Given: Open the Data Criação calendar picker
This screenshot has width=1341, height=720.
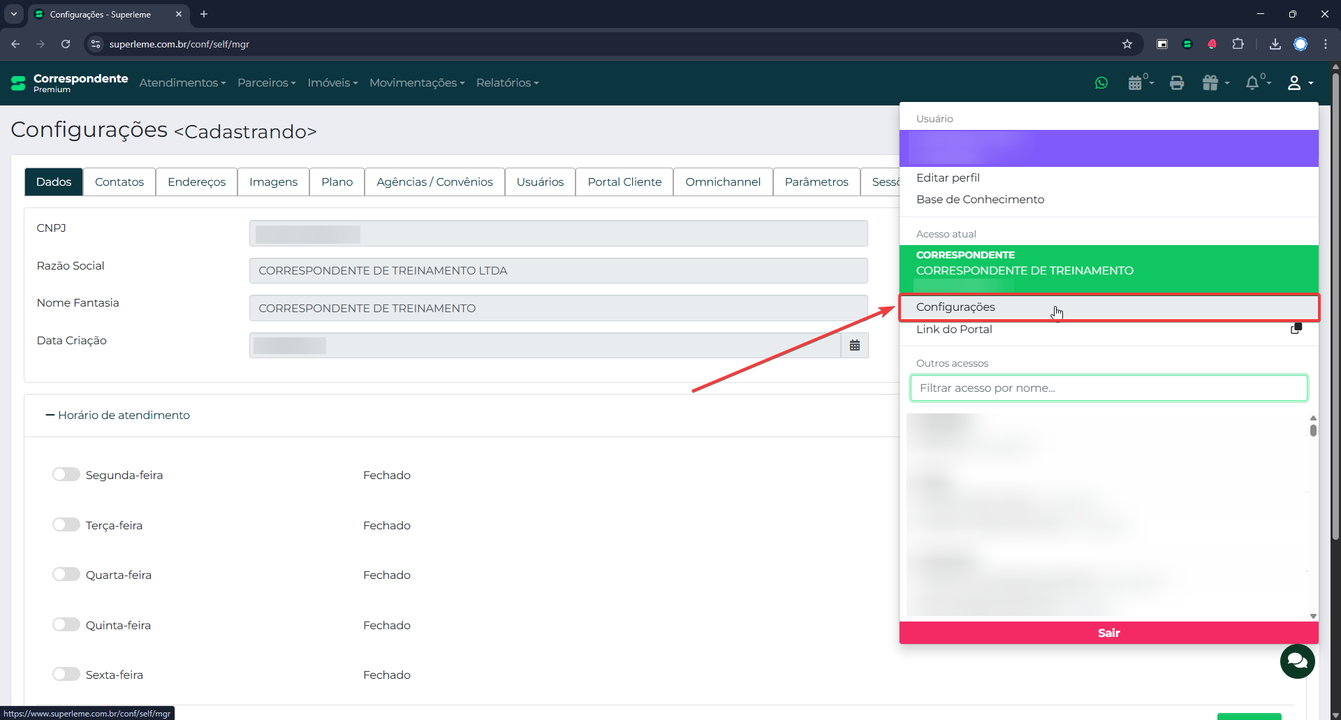Looking at the screenshot, I should pyautogui.click(x=854, y=346).
